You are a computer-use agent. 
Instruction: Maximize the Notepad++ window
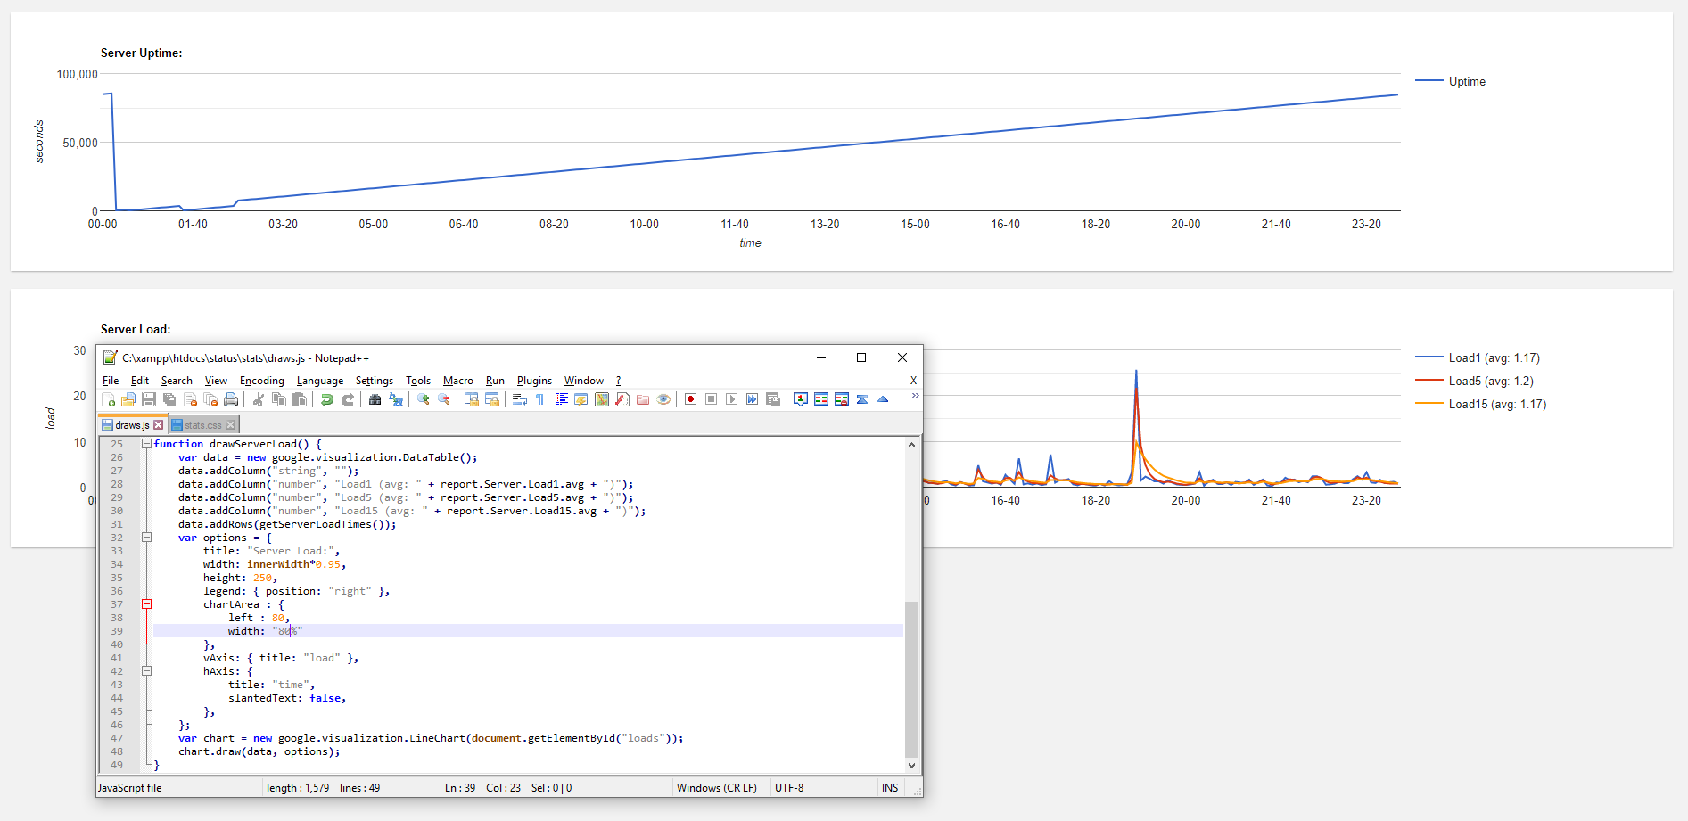click(861, 357)
